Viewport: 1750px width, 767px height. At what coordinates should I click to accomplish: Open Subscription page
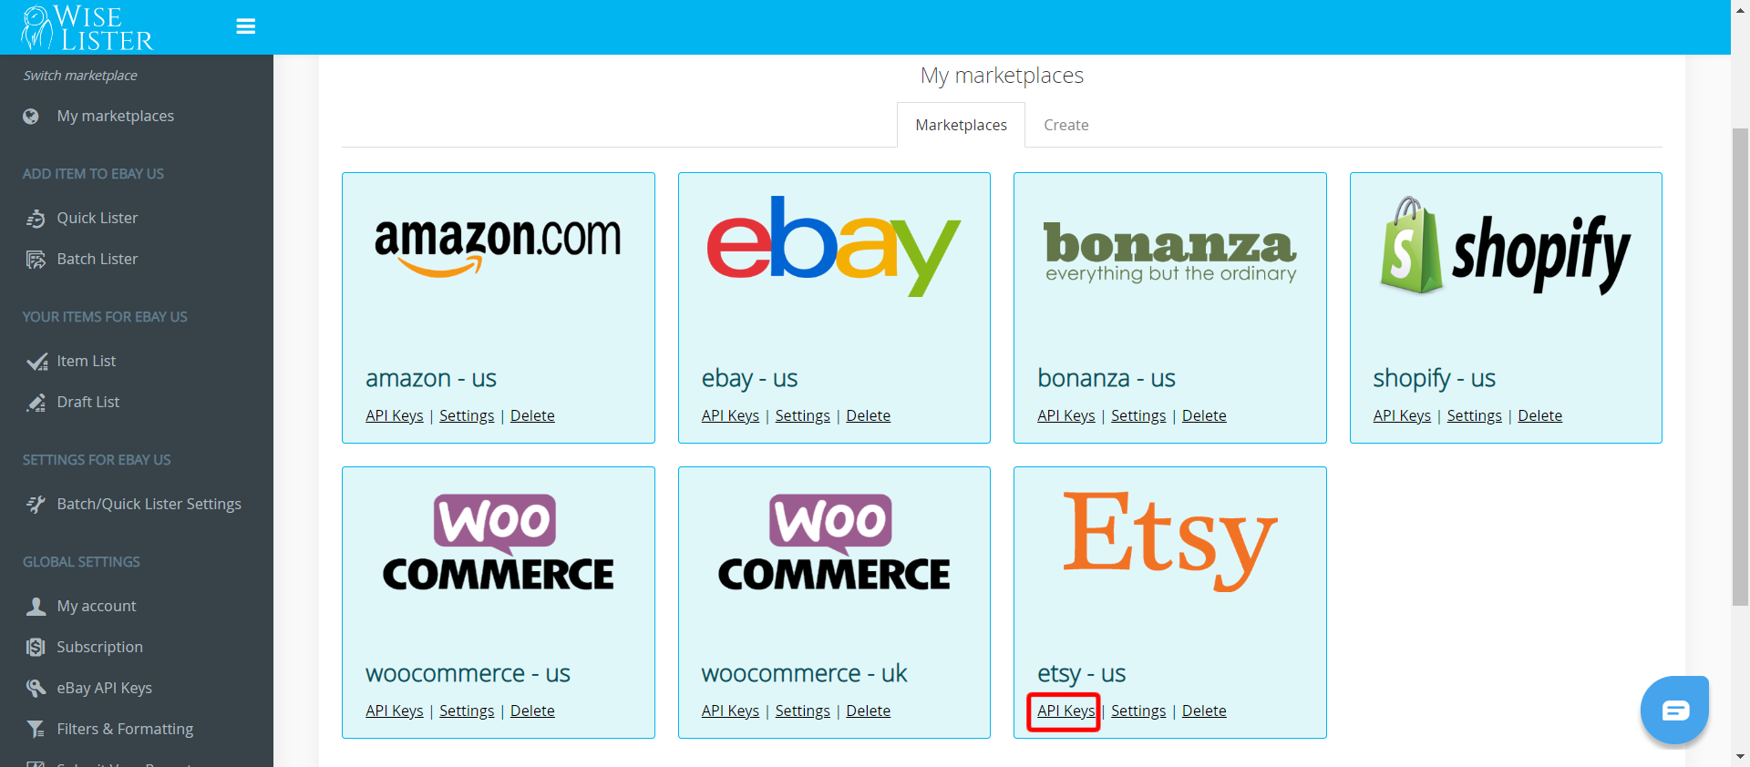(x=100, y=647)
